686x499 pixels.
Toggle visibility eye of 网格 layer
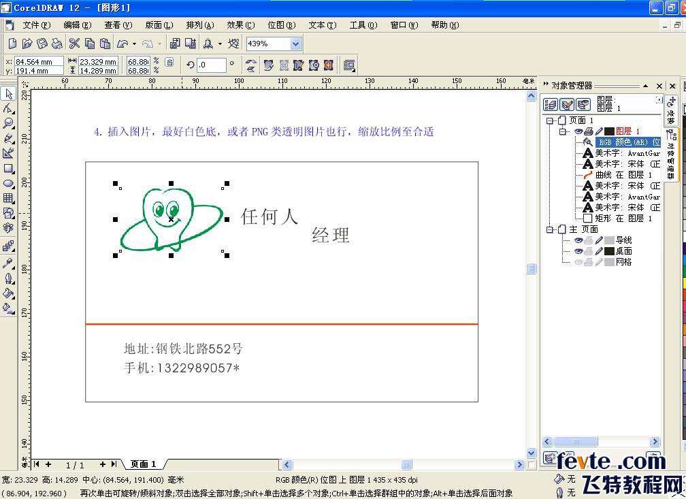pos(578,262)
